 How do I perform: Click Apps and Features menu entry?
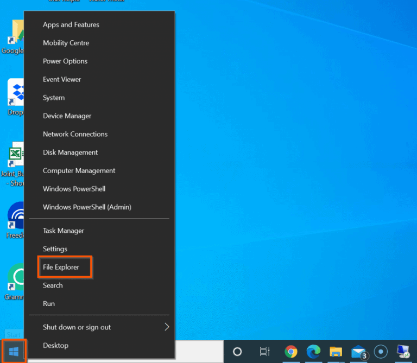point(71,24)
